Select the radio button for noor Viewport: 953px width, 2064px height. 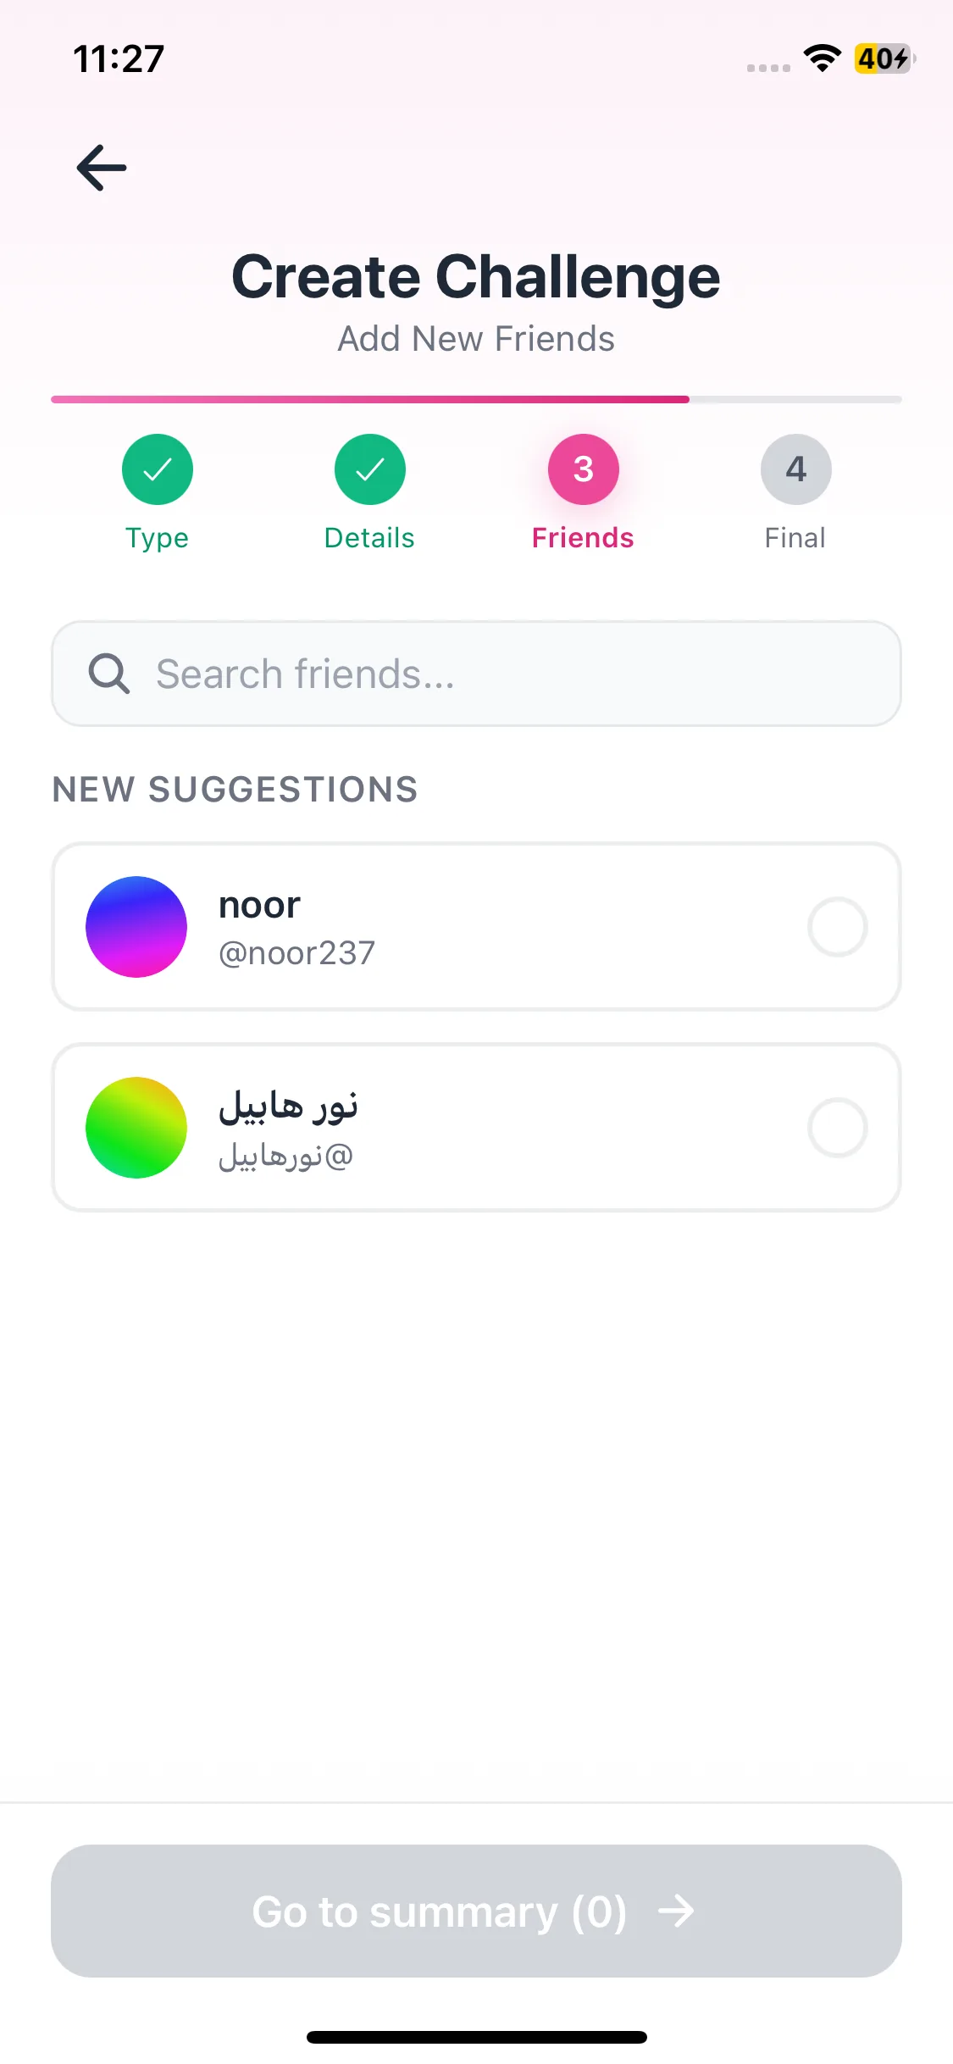tap(837, 927)
